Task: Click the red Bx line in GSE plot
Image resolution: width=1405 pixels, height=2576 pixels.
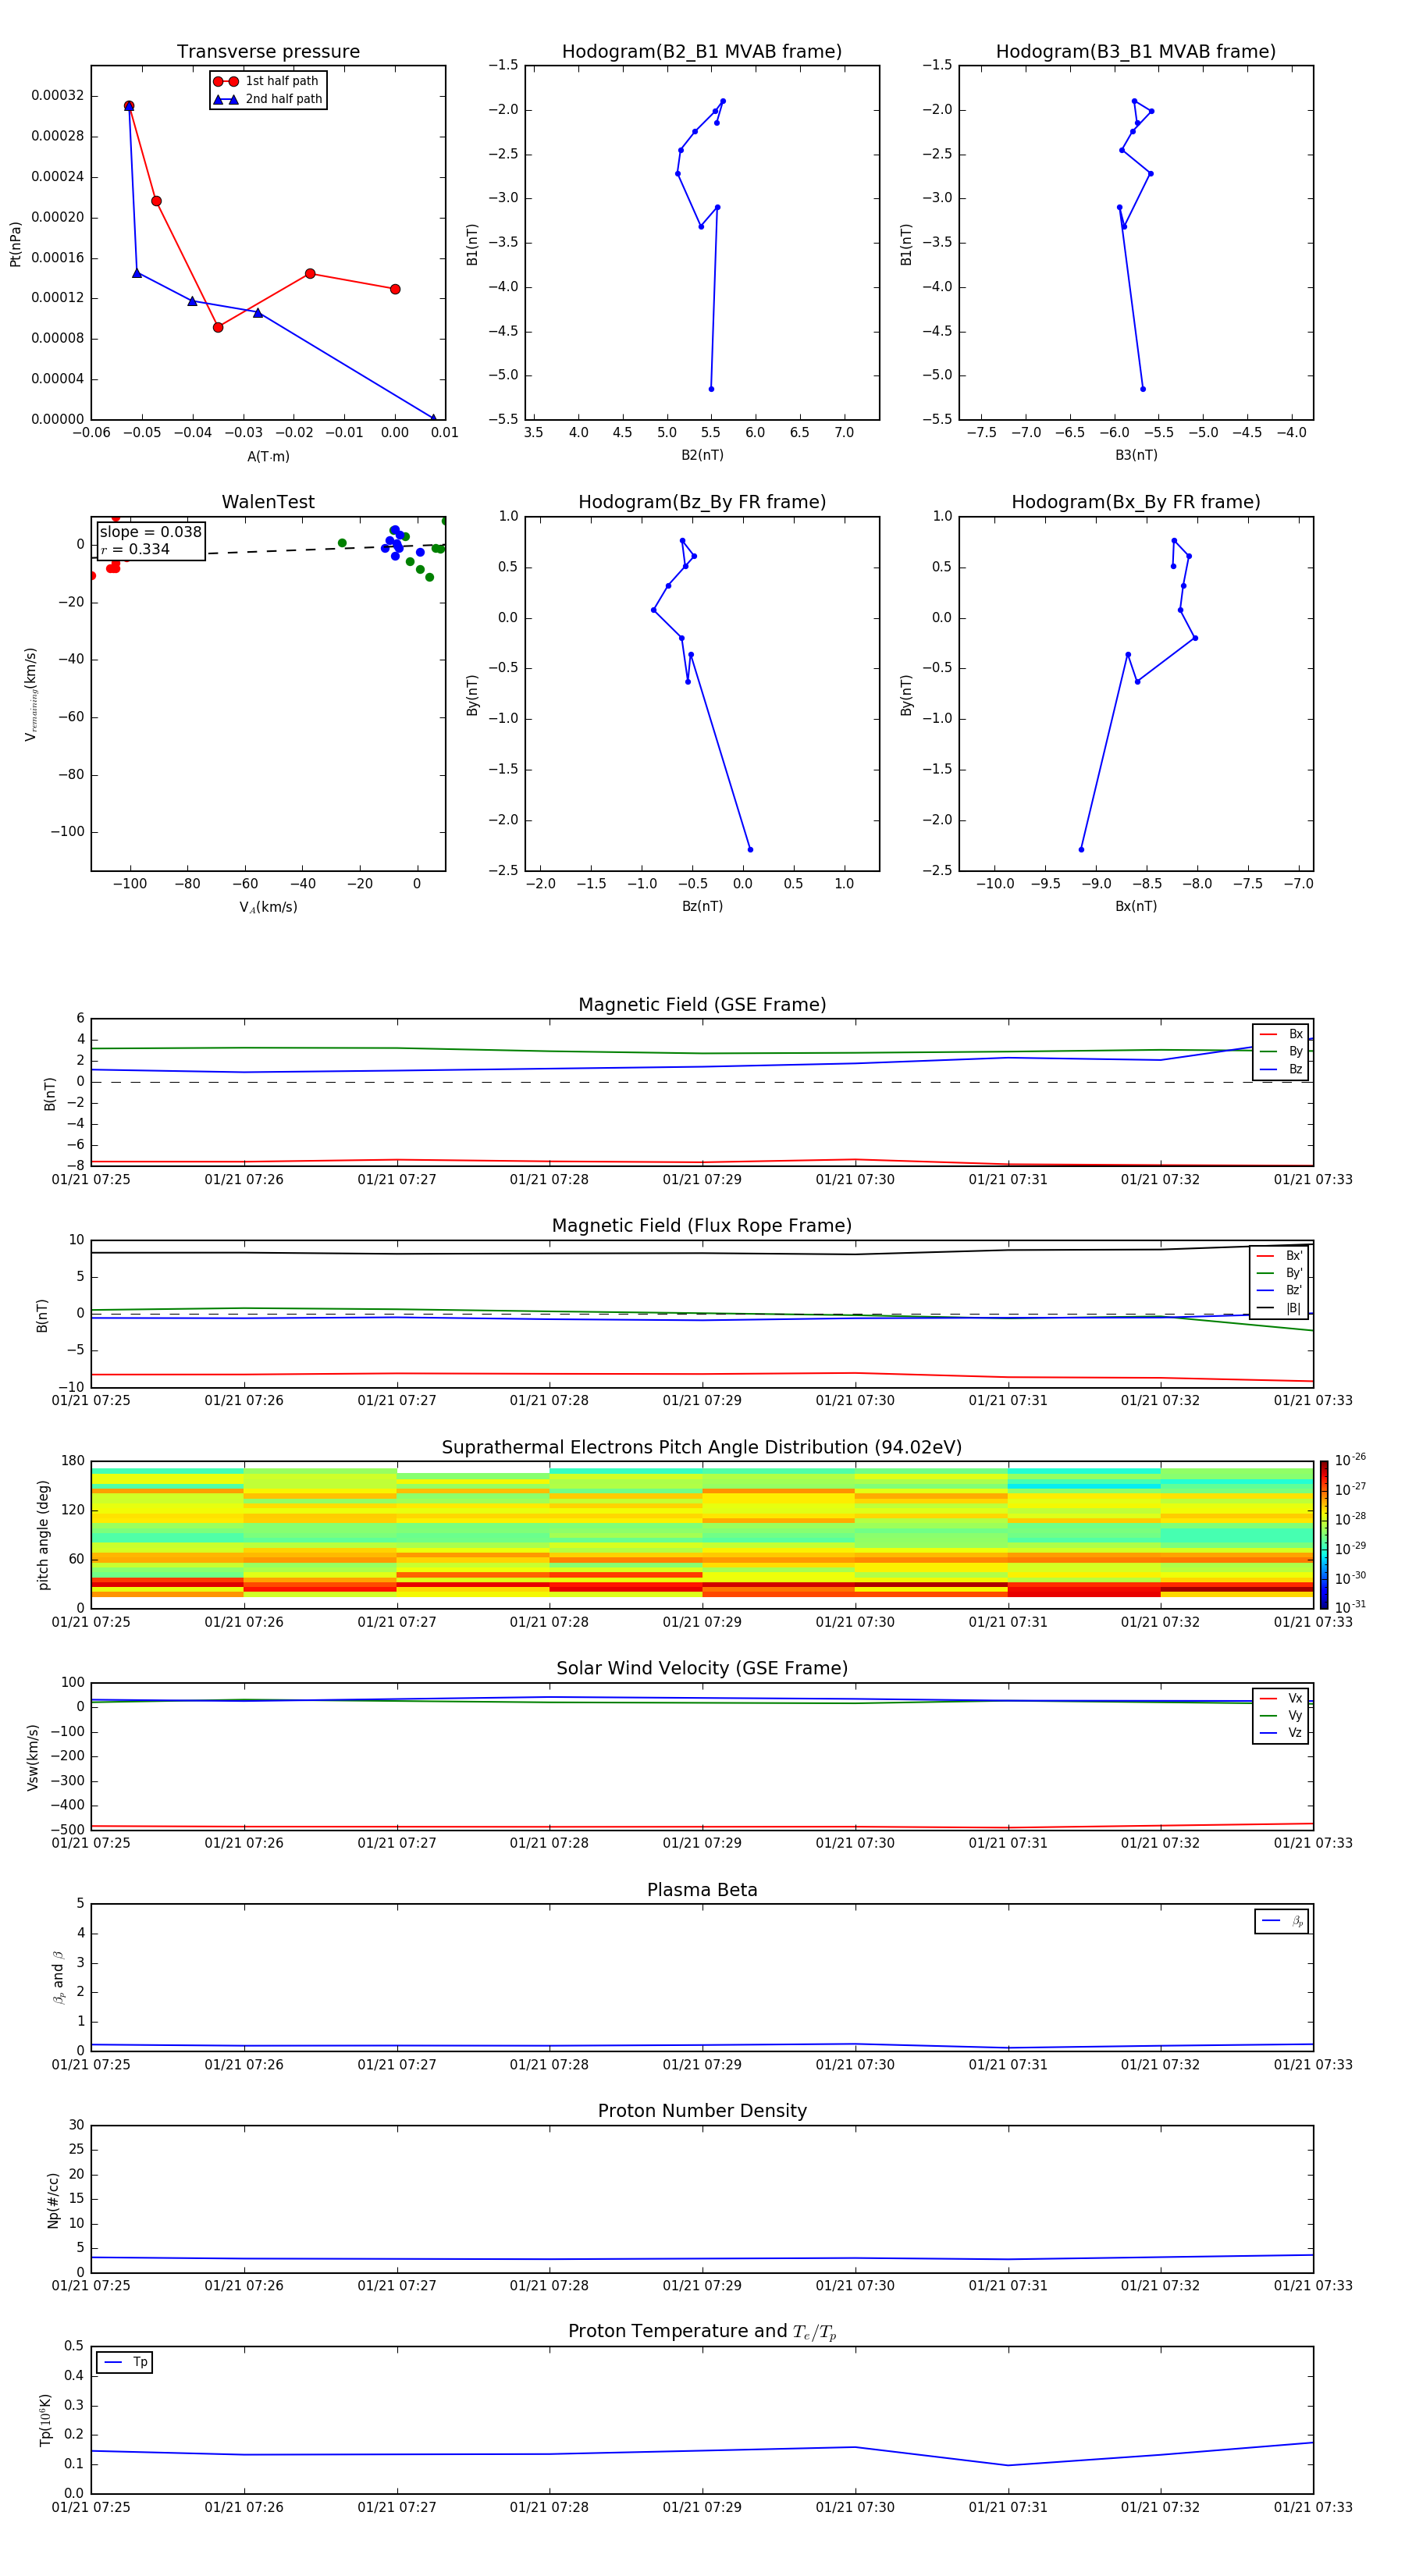Action: click(x=702, y=1162)
